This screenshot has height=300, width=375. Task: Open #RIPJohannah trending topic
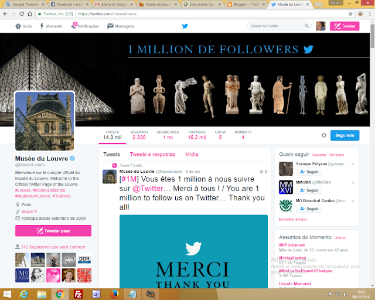point(292,245)
